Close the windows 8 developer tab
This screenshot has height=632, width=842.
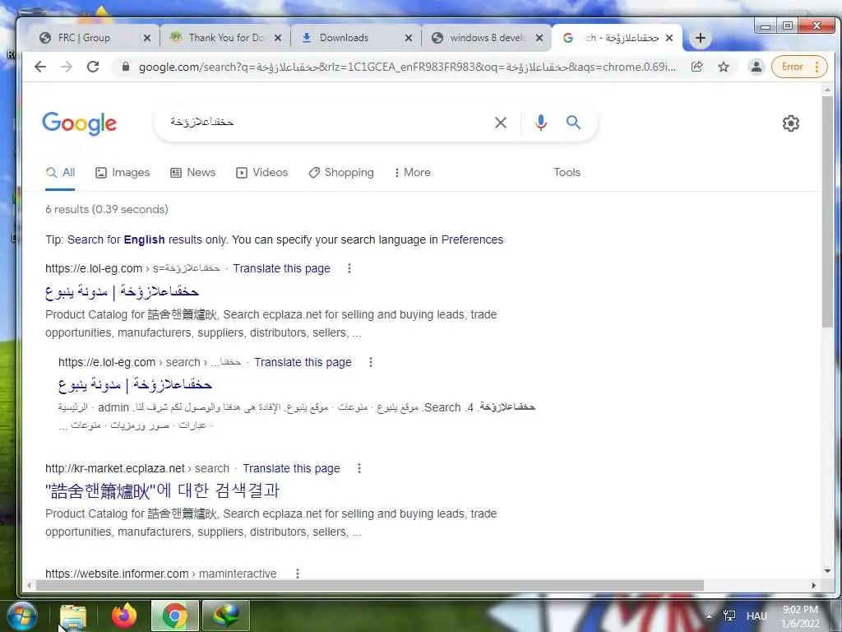tap(539, 38)
